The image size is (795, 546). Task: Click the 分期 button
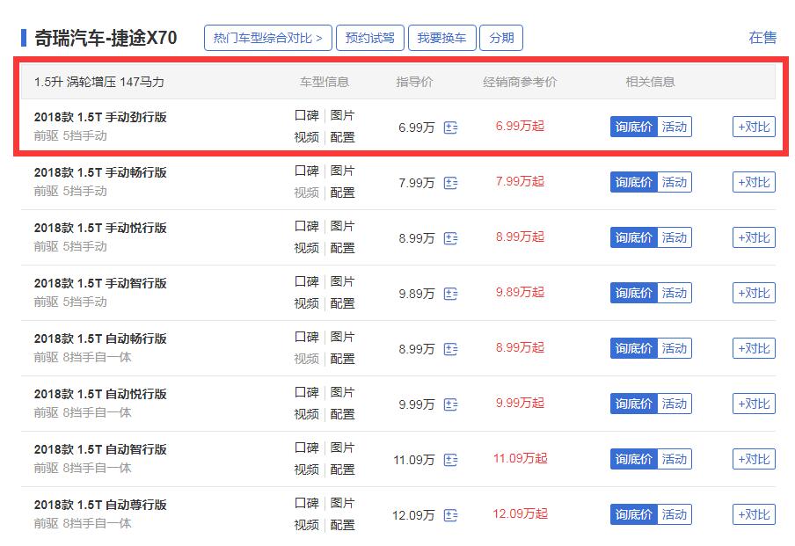501,38
